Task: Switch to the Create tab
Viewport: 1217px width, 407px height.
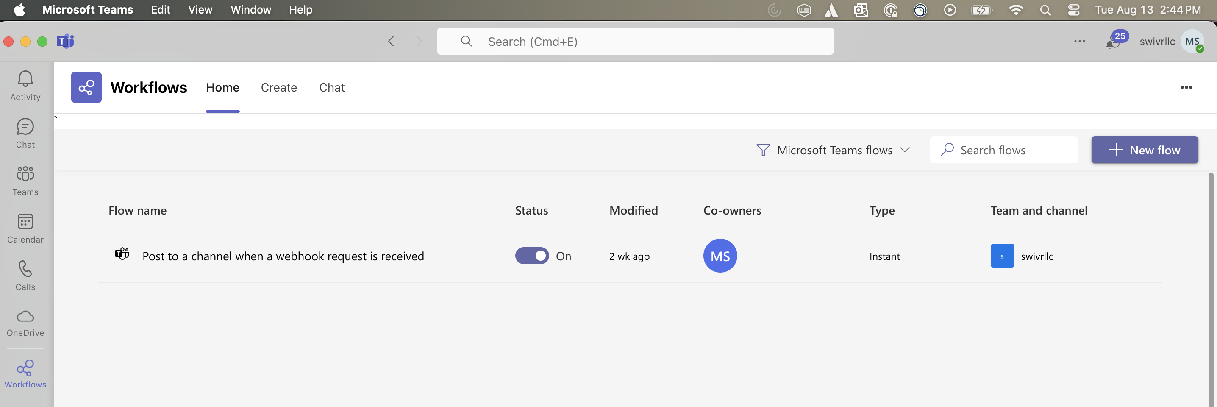Action: click(x=279, y=87)
